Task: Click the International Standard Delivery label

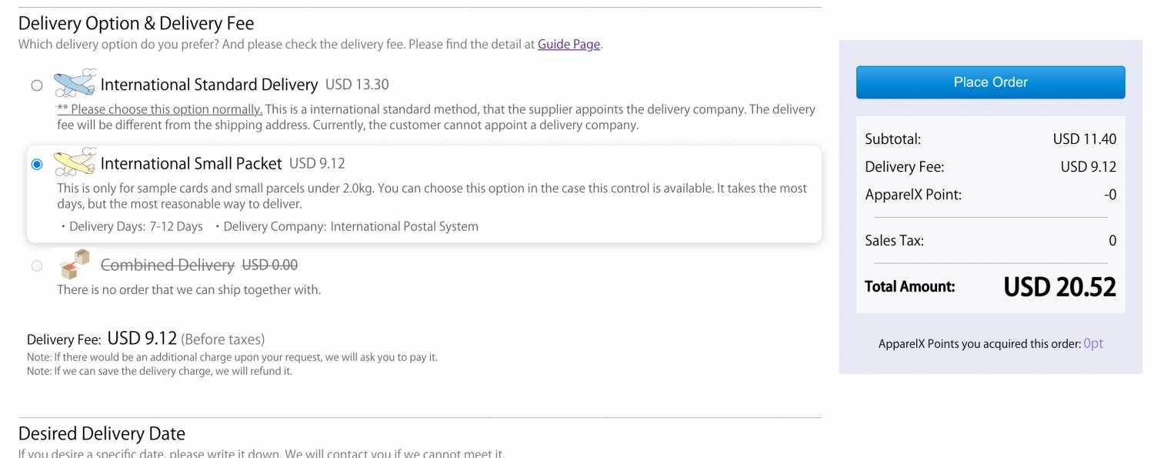Action: [209, 85]
